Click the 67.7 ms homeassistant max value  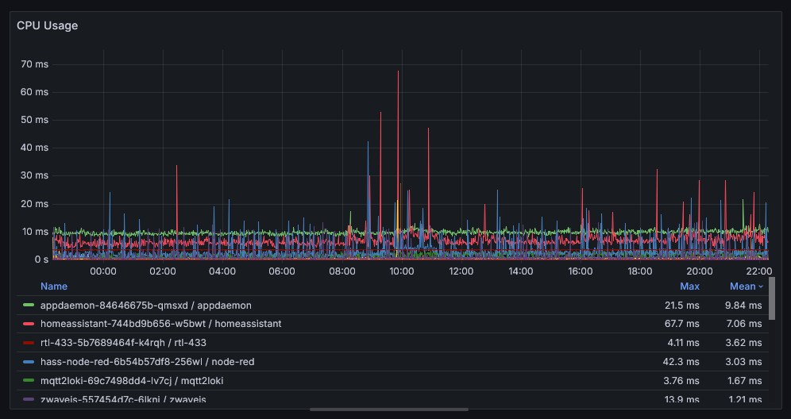click(x=681, y=324)
